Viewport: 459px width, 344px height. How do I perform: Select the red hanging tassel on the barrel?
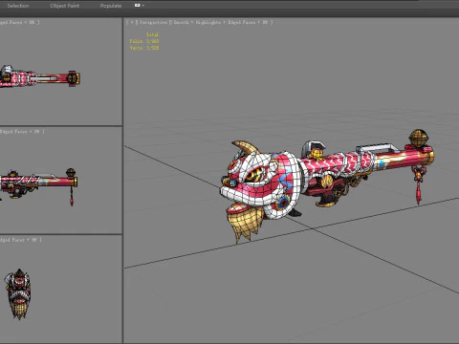point(419,185)
